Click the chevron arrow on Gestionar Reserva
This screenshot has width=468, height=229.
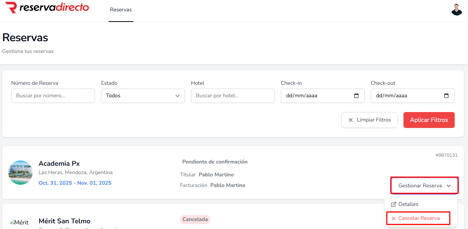pyautogui.click(x=449, y=186)
